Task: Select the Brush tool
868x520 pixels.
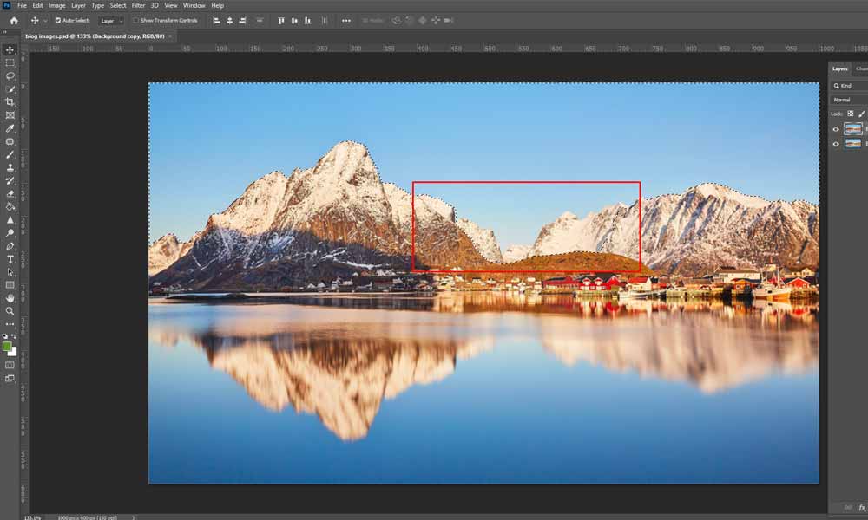Action: 10,153
